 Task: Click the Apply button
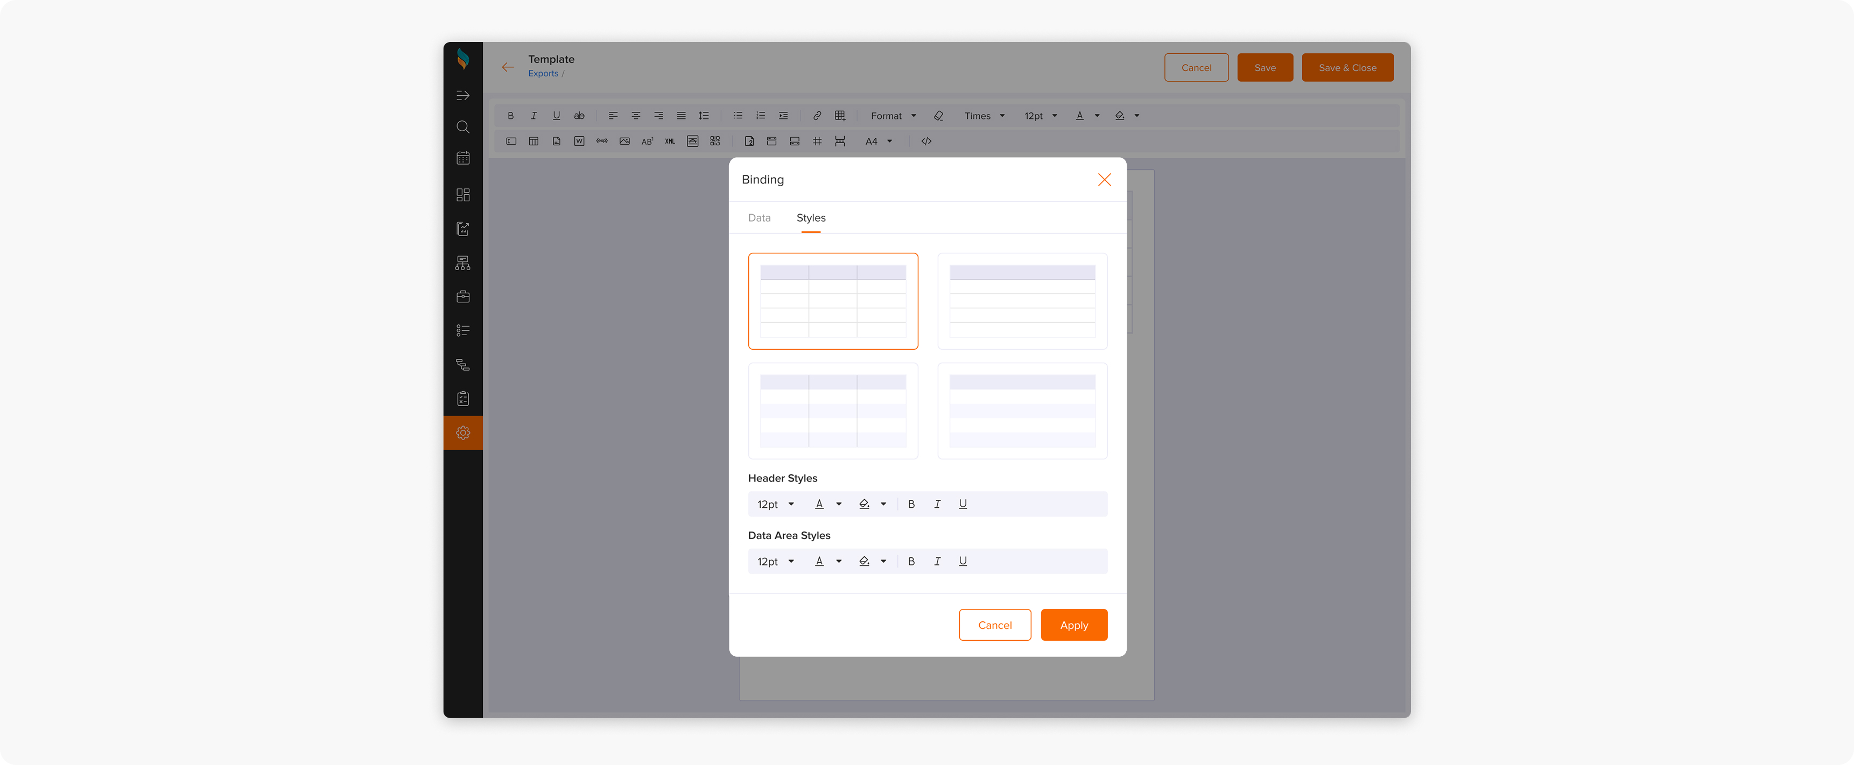click(x=1074, y=625)
